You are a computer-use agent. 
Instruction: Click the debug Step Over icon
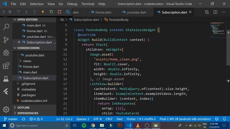18,12
